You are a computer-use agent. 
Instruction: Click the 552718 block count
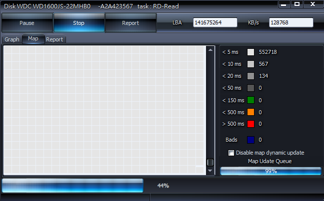268,52
